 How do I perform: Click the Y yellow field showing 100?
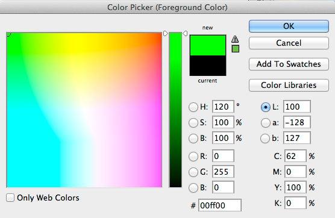point(295,187)
